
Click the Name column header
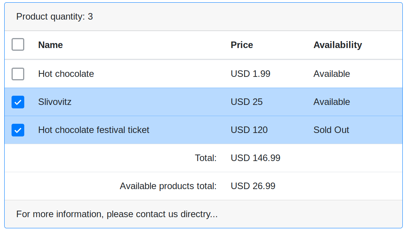tap(50, 45)
